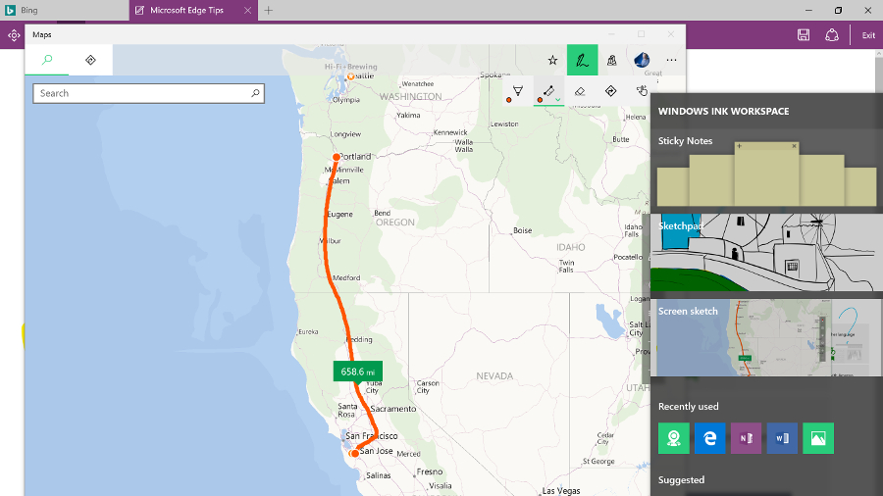Click Exit in the web note bar
Viewport: 883px width, 496px height.
[868, 35]
